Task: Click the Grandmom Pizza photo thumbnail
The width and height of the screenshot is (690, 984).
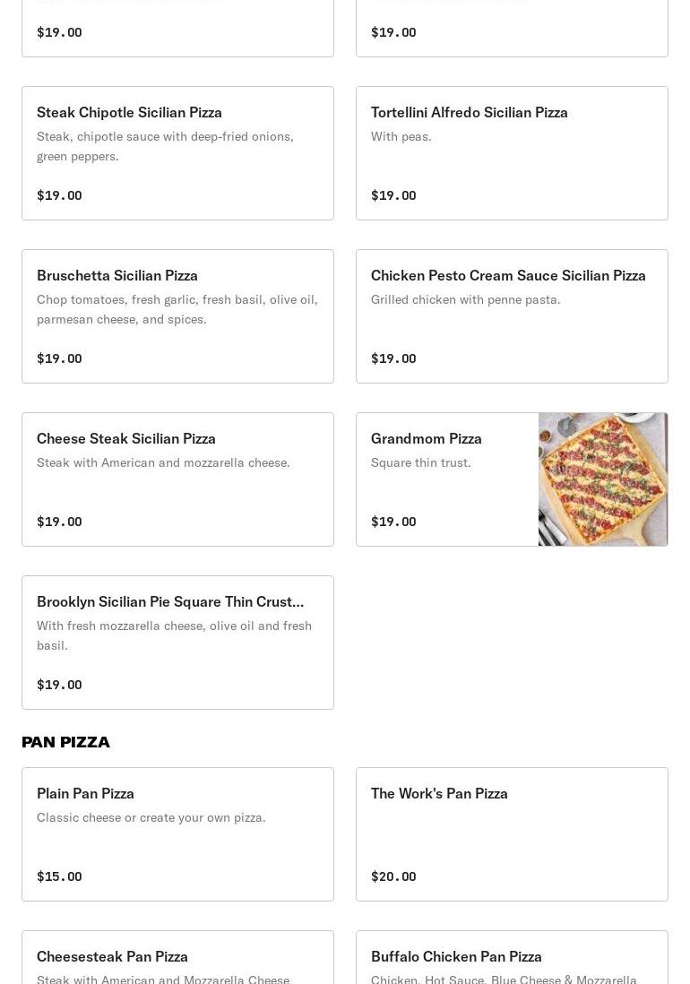Action: click(603, 479)
